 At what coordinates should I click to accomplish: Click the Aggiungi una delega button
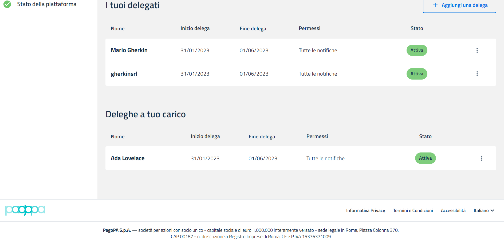coord(459,5)
